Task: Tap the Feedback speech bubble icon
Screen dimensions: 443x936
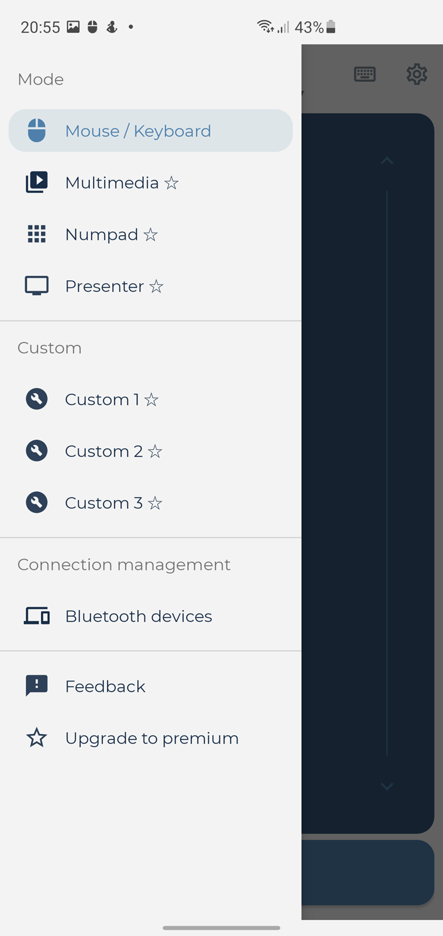Action: [37, 686]
